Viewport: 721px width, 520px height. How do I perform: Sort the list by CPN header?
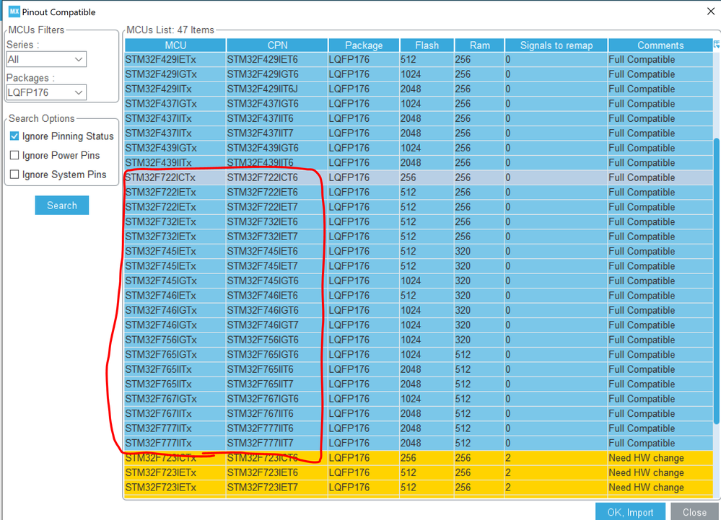277,45
